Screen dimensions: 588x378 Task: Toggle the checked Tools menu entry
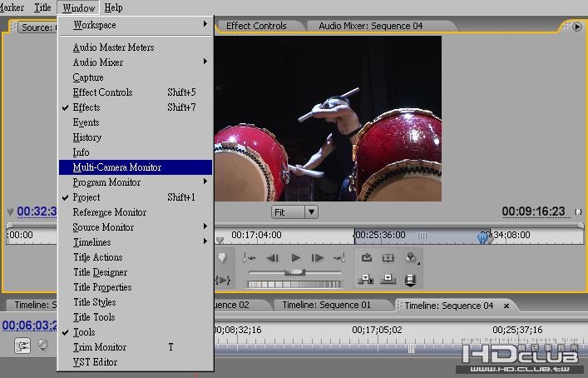tap(136, 332)
